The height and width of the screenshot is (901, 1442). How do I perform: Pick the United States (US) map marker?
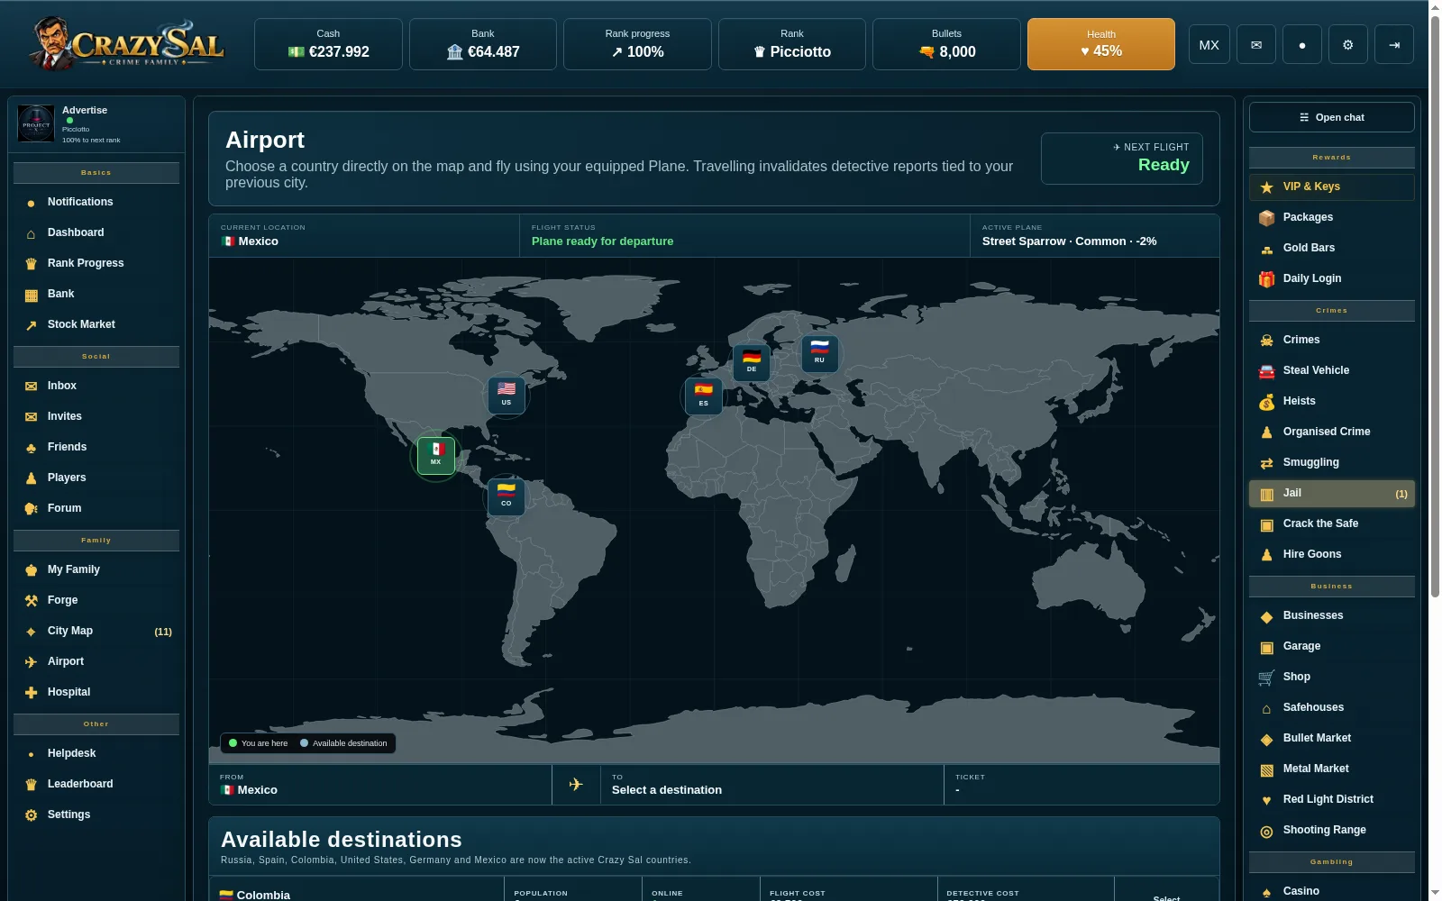(507, 395)
